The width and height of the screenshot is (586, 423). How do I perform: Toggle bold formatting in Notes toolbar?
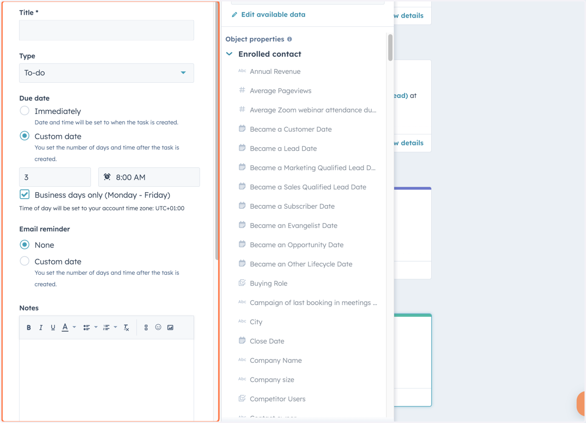point(29,328)
